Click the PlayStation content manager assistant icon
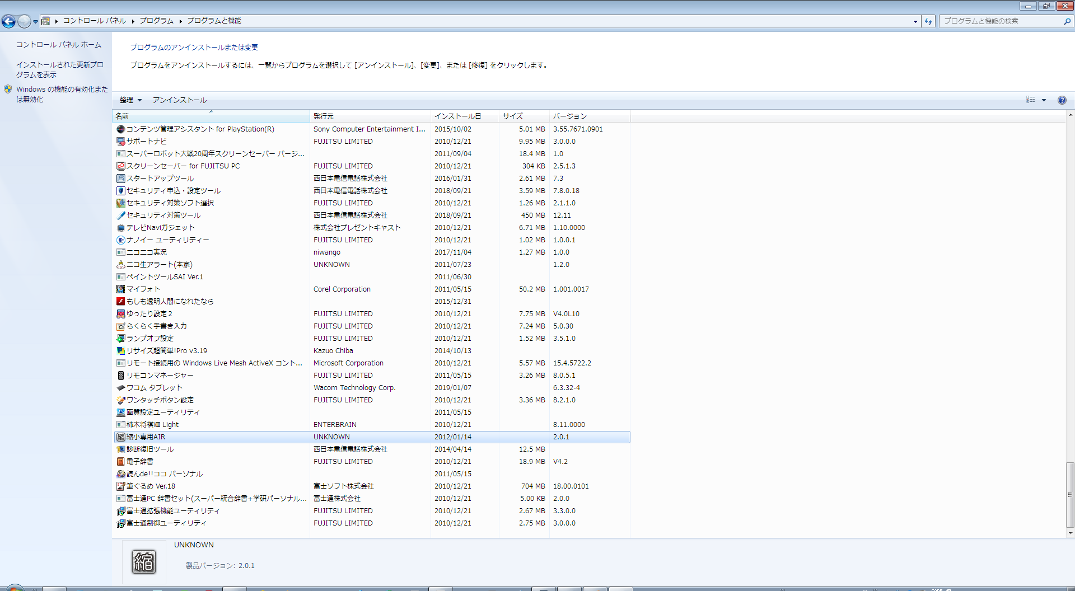This screenshot has height=591, width=1075. pos(120,129)
